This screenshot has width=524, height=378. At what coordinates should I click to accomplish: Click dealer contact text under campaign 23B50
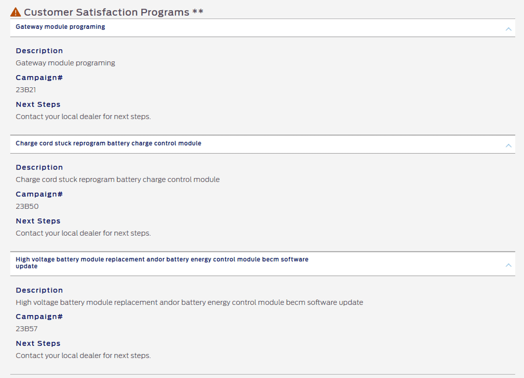tap(83, 233)
